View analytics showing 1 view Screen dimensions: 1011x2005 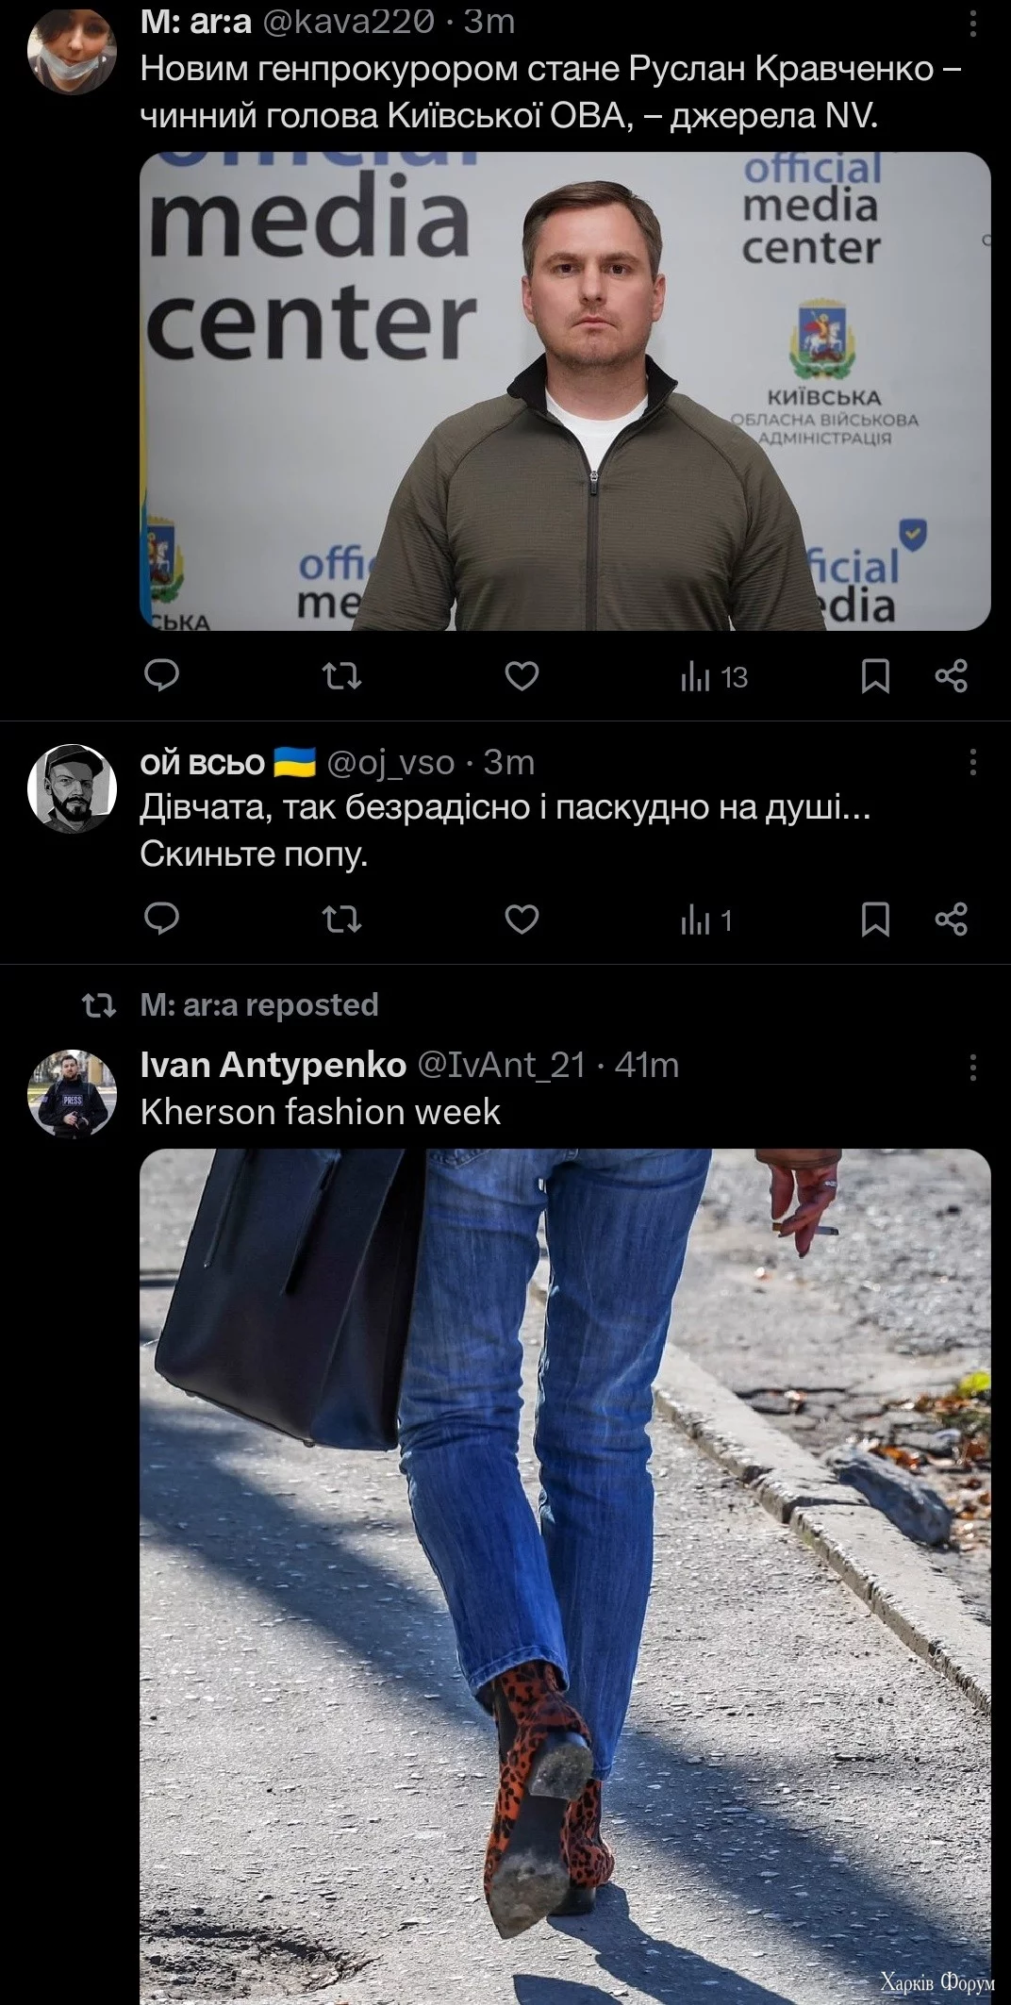coord(706,920)
